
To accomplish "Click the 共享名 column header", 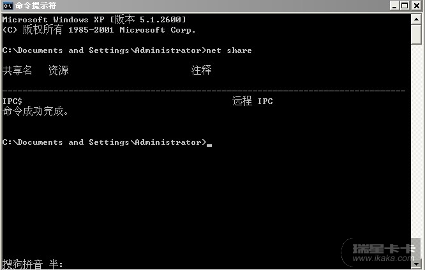I will [17, 70].
